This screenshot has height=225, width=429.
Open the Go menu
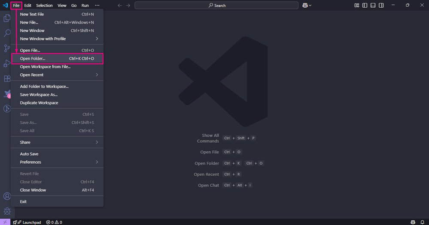click(74, 6)
